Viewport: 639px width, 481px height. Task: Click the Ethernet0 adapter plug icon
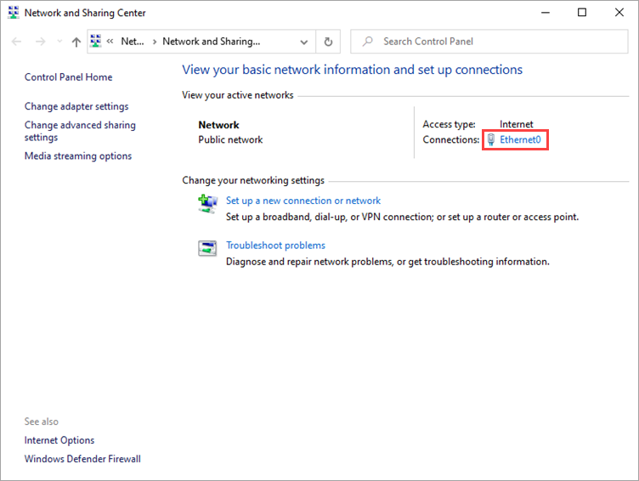tap(491, 140)
